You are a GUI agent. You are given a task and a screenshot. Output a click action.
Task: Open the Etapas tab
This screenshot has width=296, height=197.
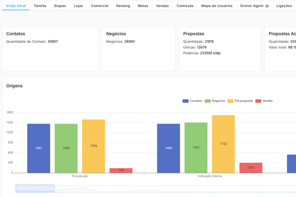click(60, 6)
